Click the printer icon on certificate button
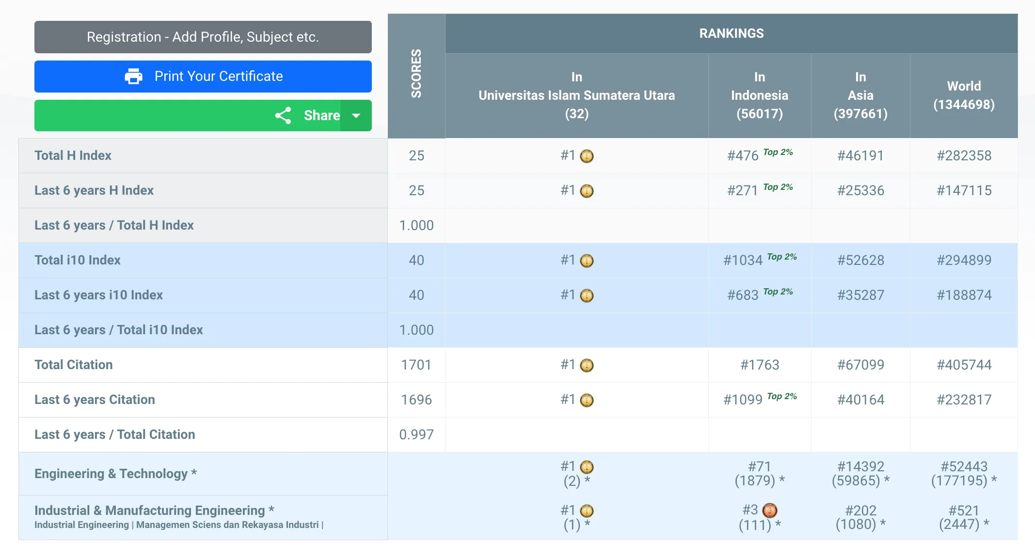Screen dimensions: 1035x558 tap(133, 77)
